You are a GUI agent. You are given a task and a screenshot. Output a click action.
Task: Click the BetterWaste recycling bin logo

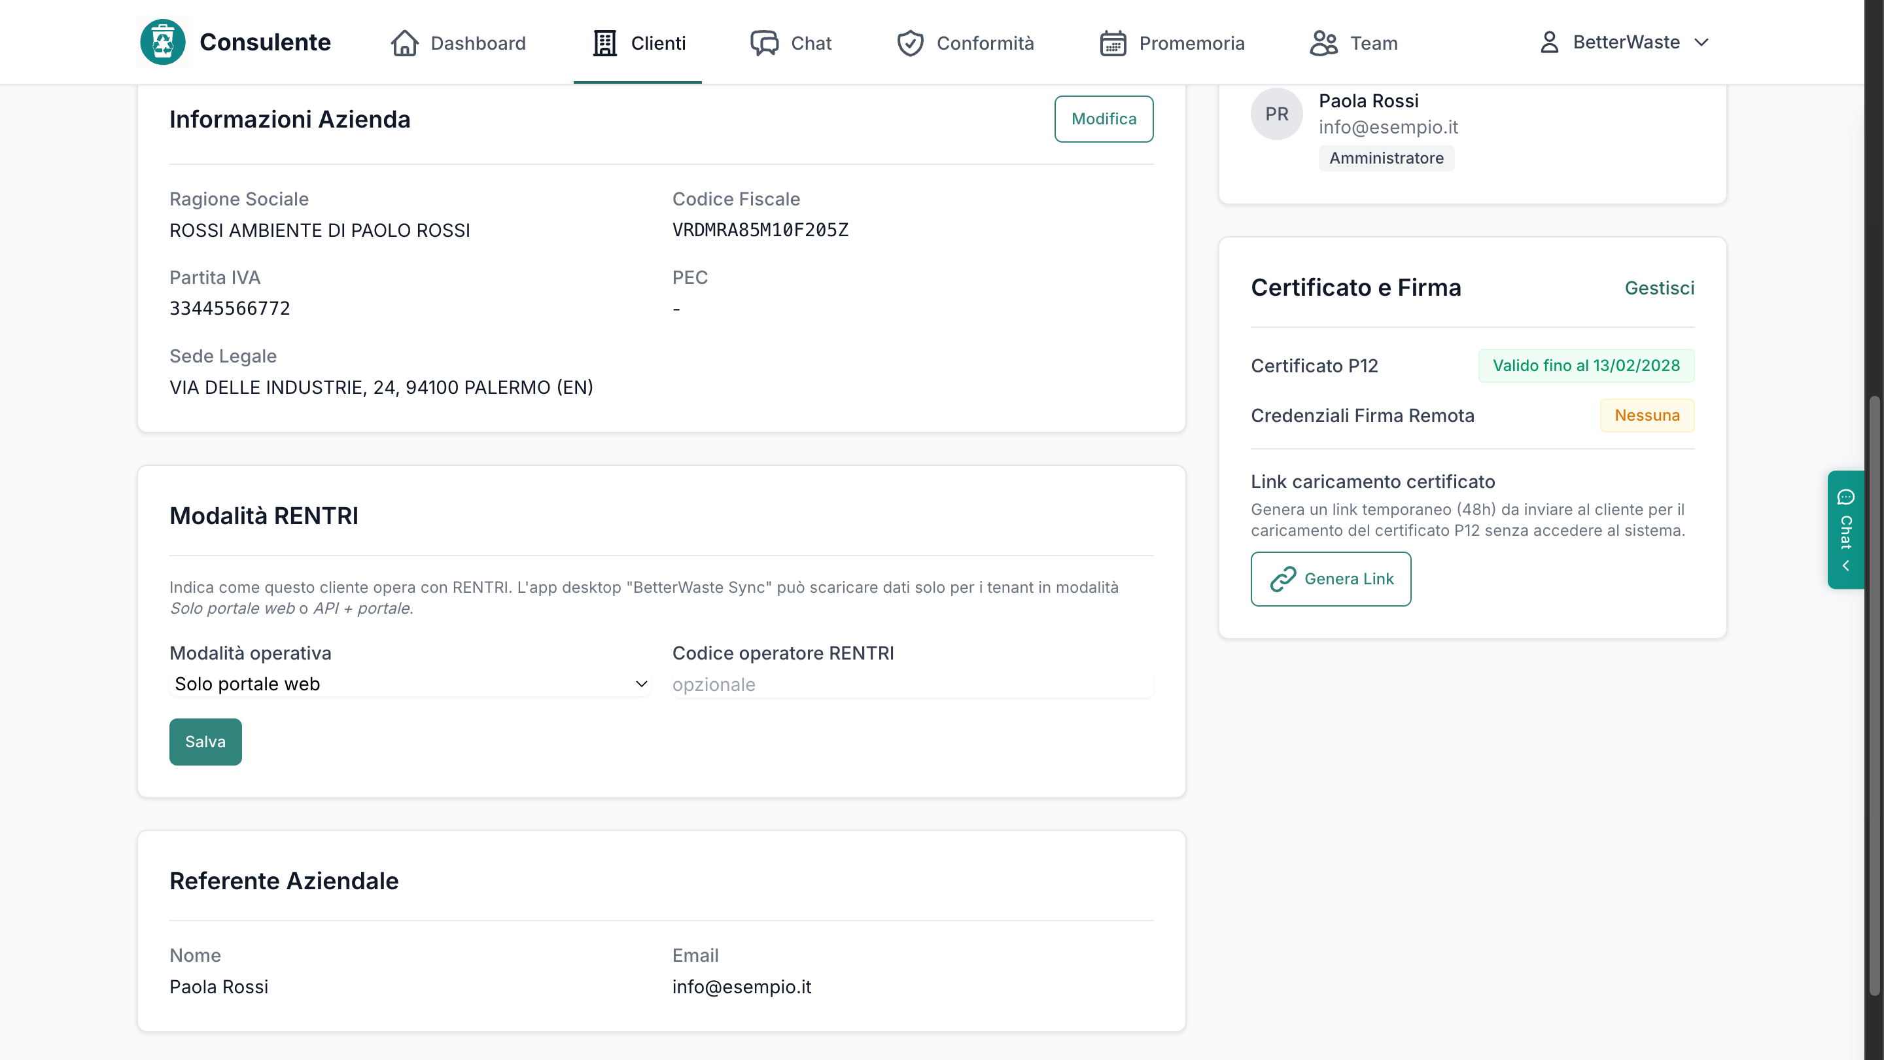pos(162,43)
